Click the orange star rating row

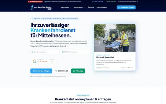coord(43,62)
